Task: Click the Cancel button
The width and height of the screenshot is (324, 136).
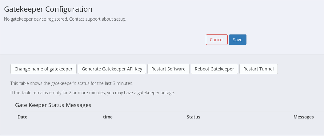Action: click(217, 40)
